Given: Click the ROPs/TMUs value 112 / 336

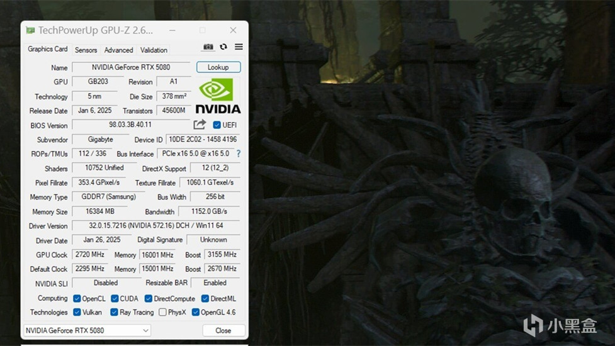Looking at the screenshot, I should pos(92,153).
